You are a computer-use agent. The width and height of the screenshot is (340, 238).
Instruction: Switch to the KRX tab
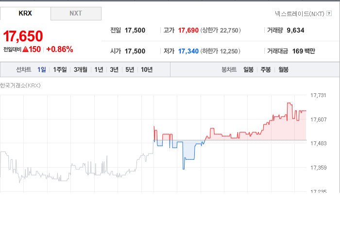click(x=25, y=14)
